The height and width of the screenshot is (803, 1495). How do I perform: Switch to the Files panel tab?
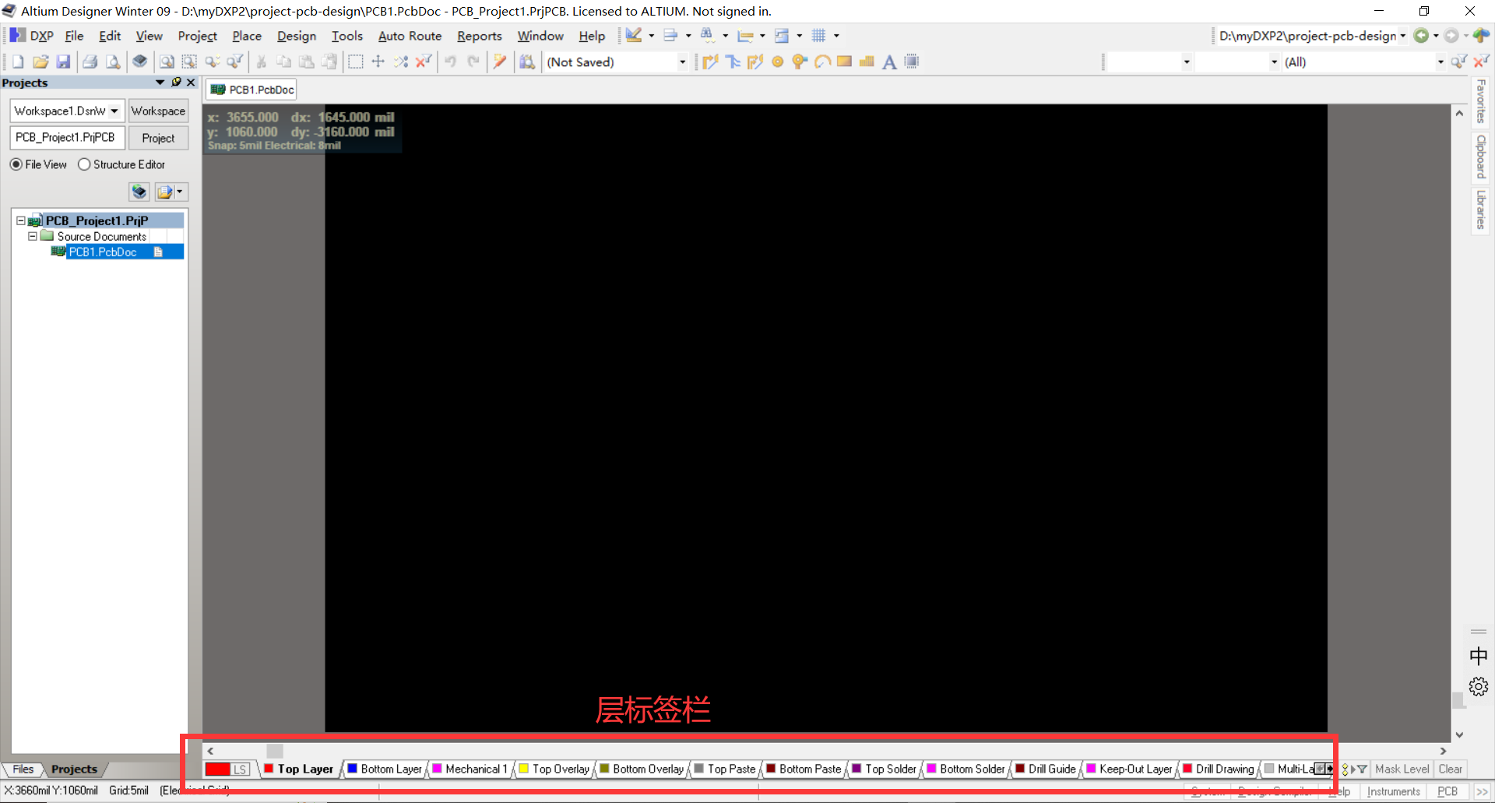click(23, 769)
